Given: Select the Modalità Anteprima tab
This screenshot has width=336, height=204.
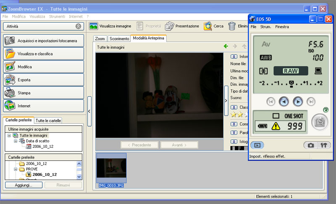Looking at the screenshot, I should [148, 38].
